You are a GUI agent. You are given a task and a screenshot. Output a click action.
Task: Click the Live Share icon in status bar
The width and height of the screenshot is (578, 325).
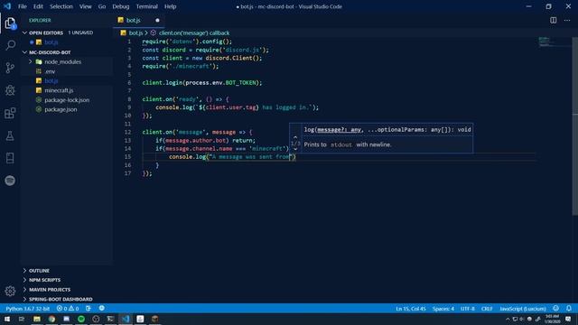89,309
